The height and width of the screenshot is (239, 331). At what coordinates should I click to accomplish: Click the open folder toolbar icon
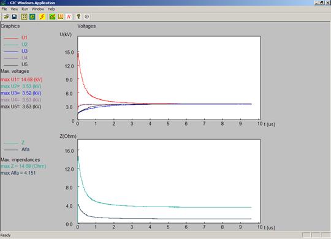coord(6,17)
